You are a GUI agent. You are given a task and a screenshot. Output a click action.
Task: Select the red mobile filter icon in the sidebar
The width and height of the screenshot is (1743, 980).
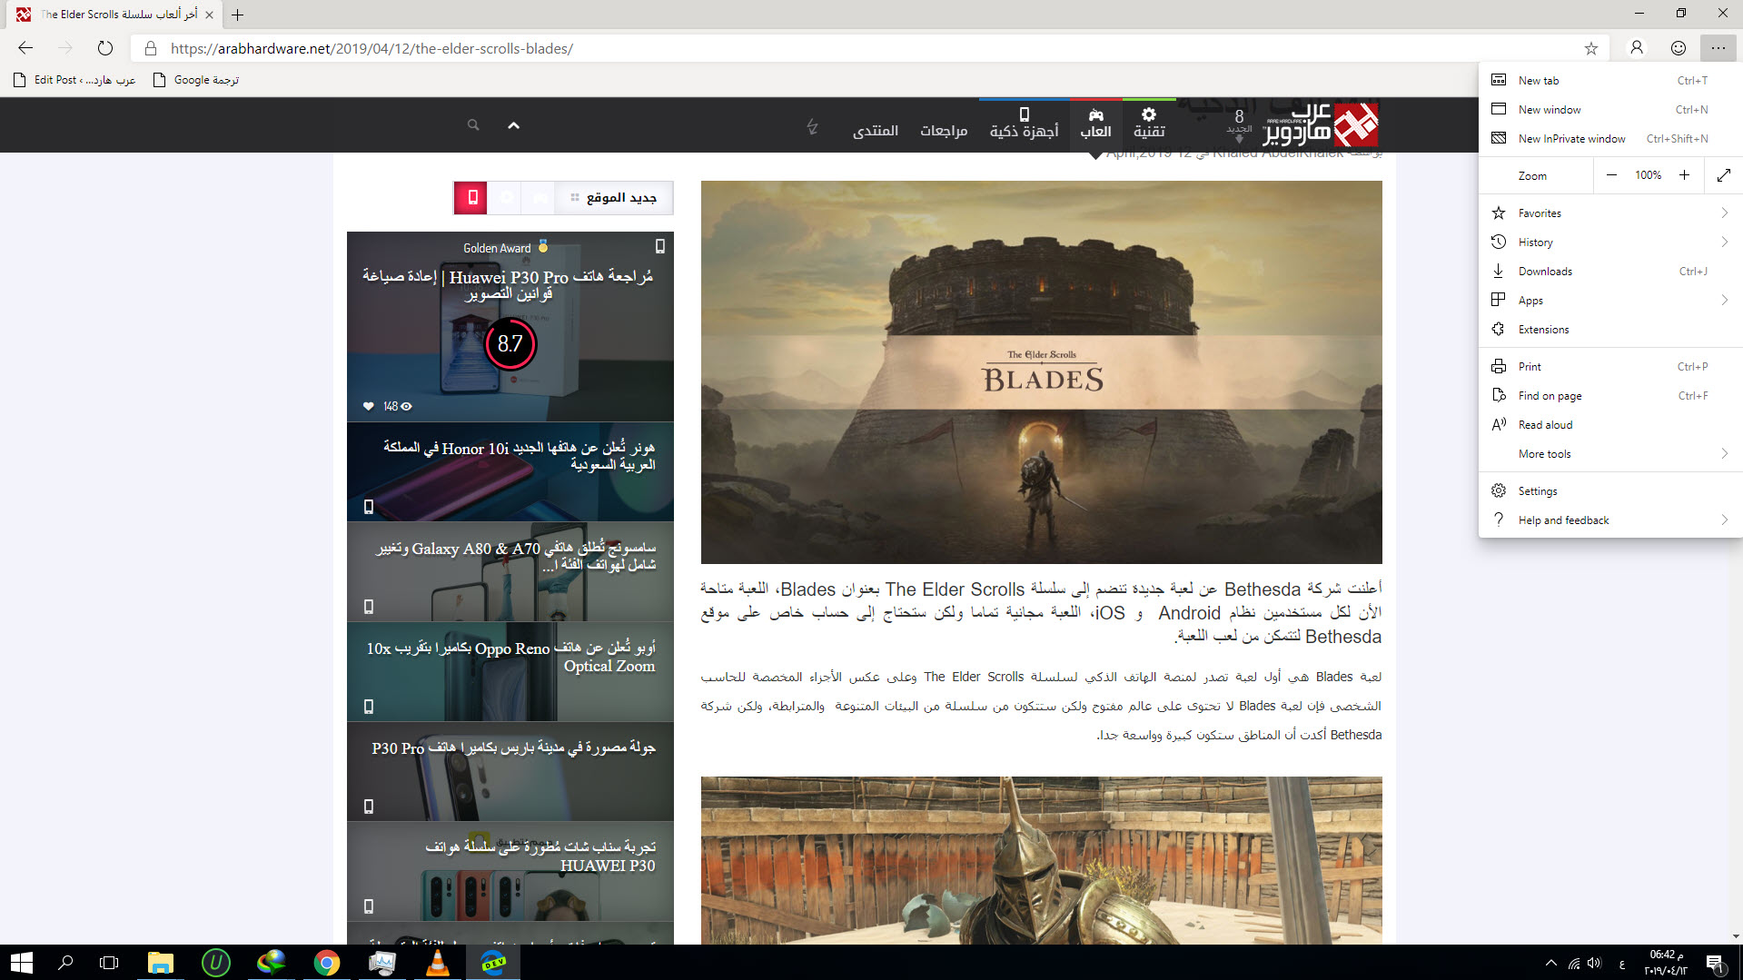pyautogui.click(x=471, y=198)
